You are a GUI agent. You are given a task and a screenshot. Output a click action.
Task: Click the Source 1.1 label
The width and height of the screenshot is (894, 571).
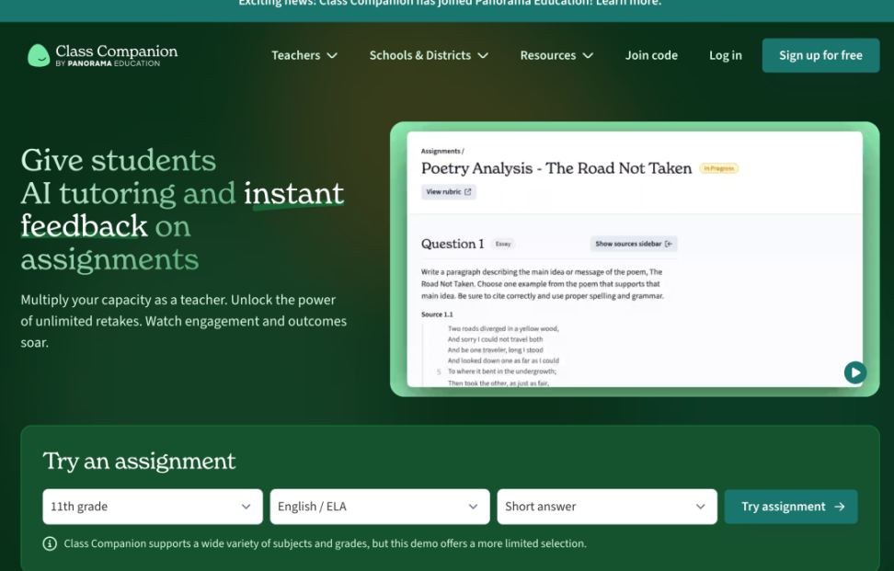coord(437,314)
